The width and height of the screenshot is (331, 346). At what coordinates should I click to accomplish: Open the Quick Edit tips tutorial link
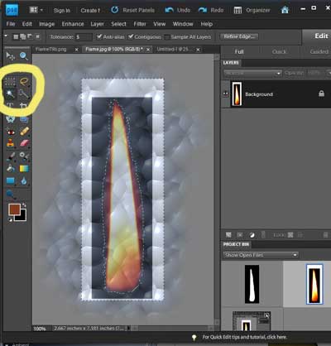tap(245, 337)
